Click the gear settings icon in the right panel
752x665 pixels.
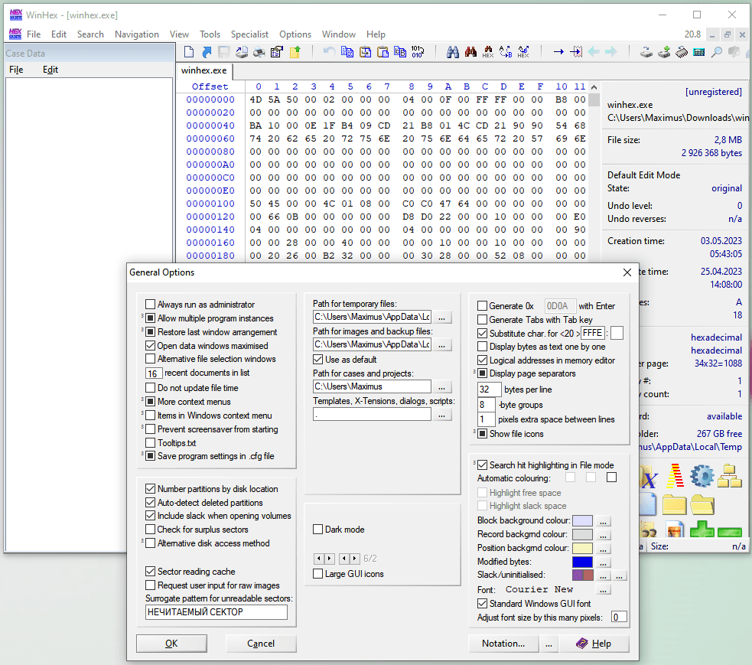tap(702, 476)
